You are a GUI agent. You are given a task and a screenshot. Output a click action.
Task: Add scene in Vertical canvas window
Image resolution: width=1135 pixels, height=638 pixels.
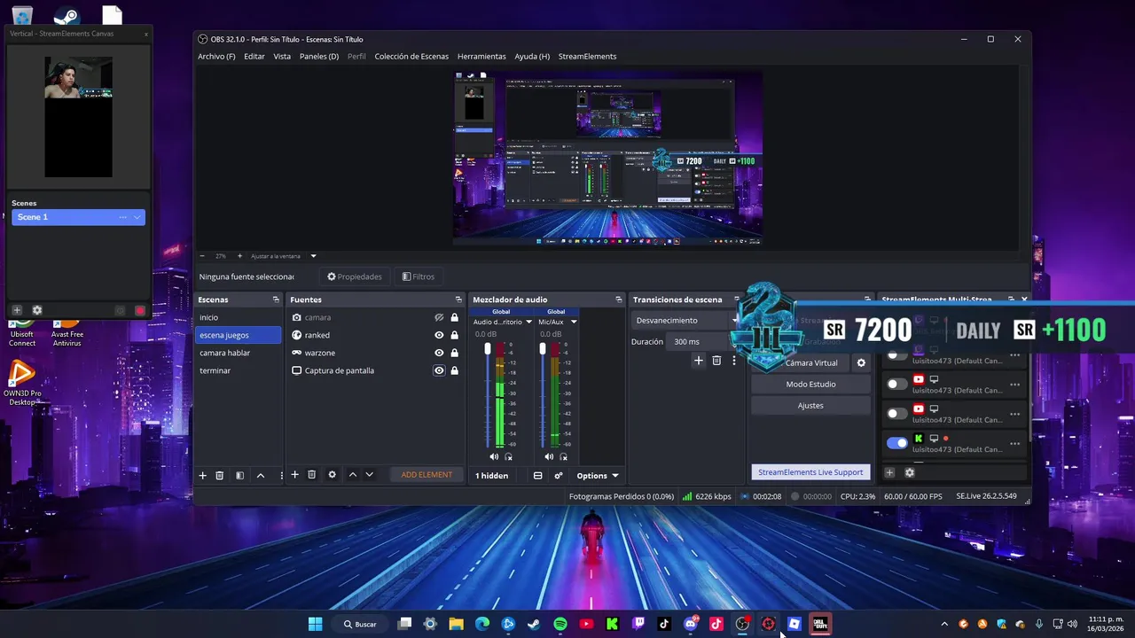point(17,310)
